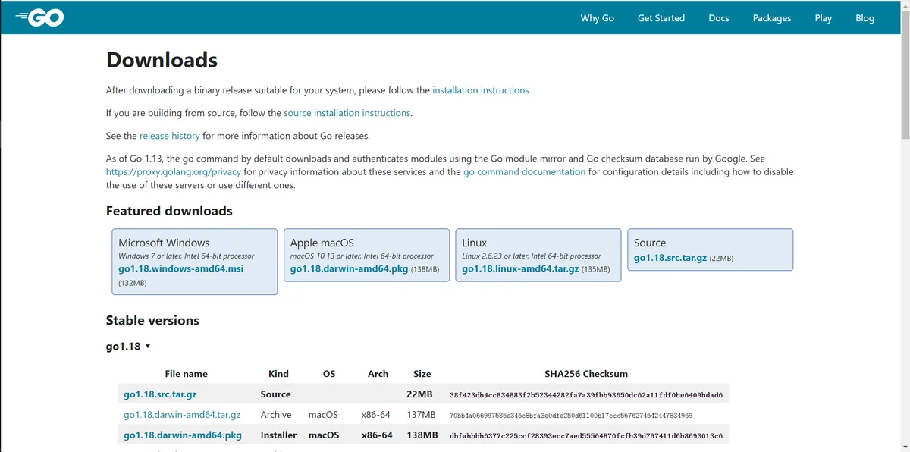Click the File name column header

186,374
